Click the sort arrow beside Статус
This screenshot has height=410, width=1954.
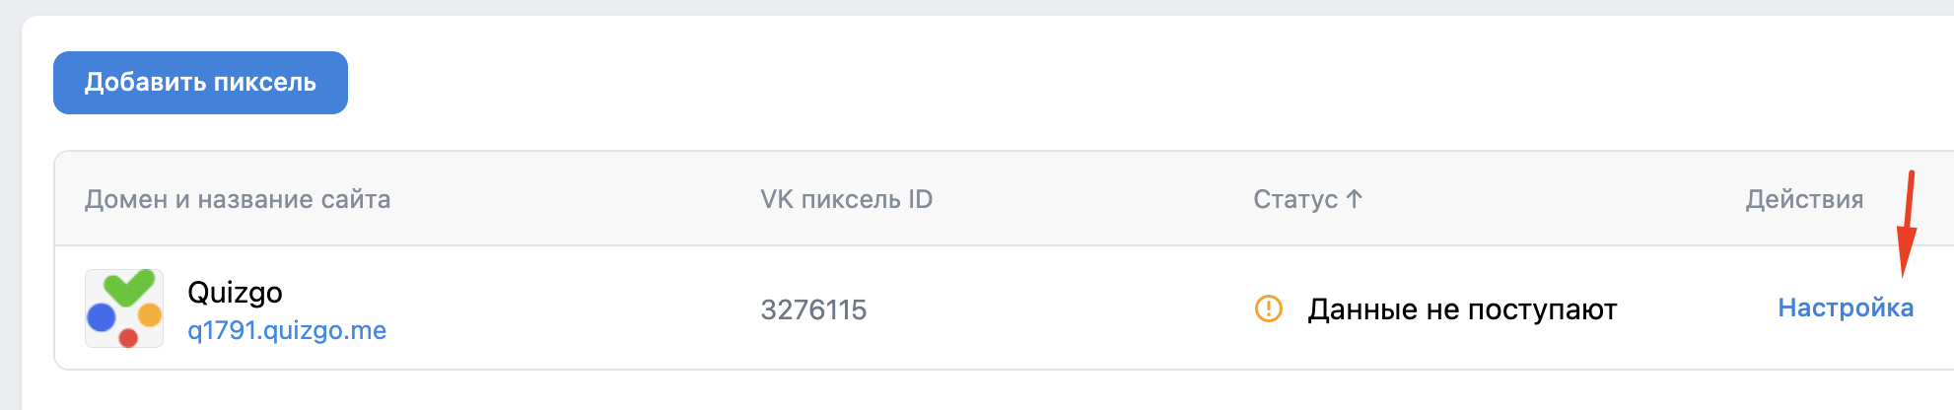point(1355,199)
